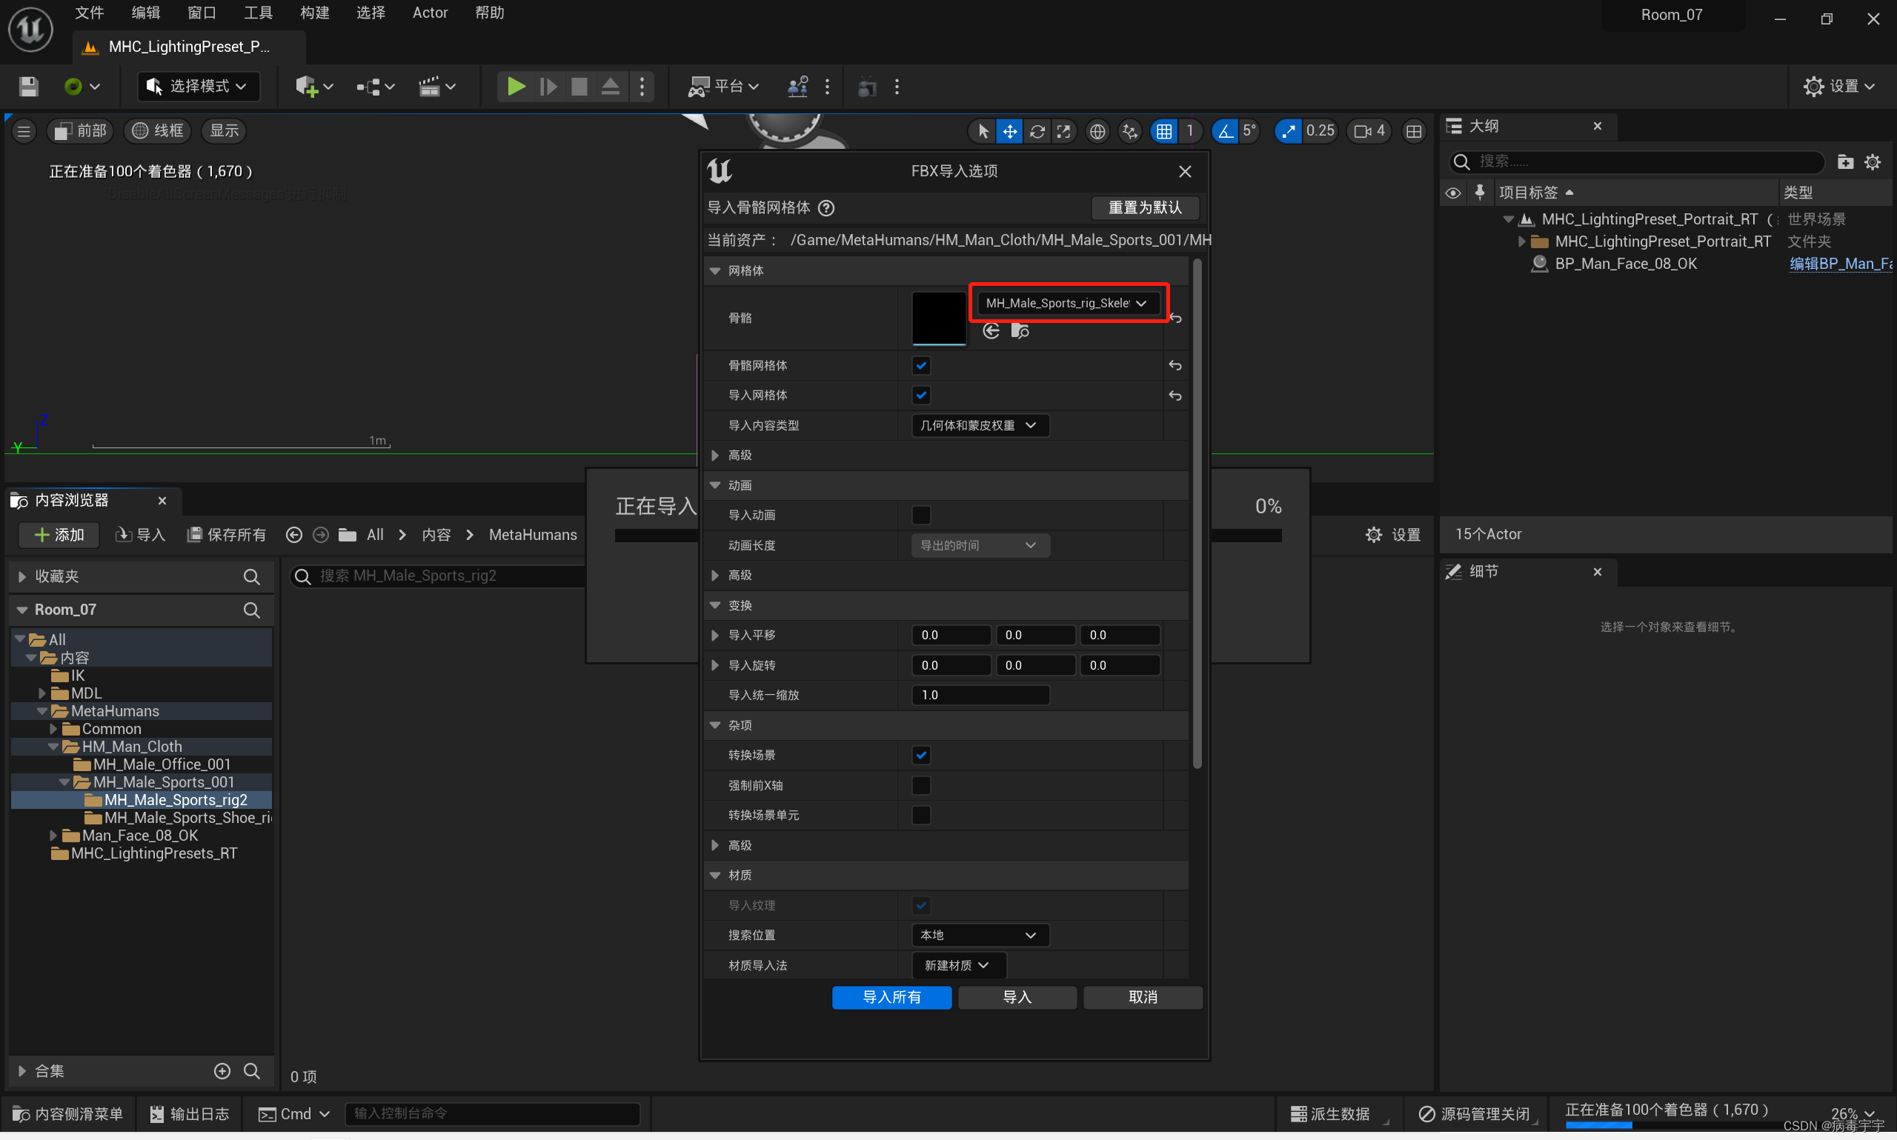This screenshot has height=1140, width=1897.
Task: Click the save current level icon
Action: pos(28,87)
